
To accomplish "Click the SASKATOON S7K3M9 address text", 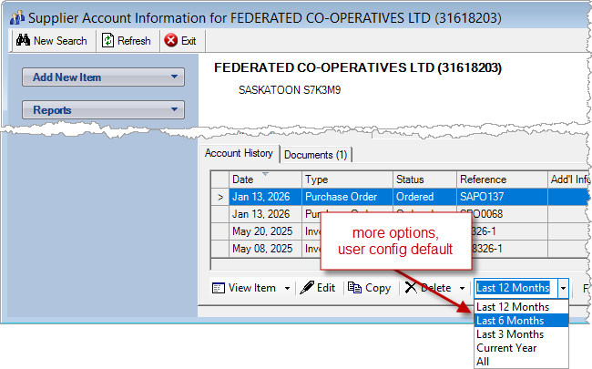I will click(290, 90).
